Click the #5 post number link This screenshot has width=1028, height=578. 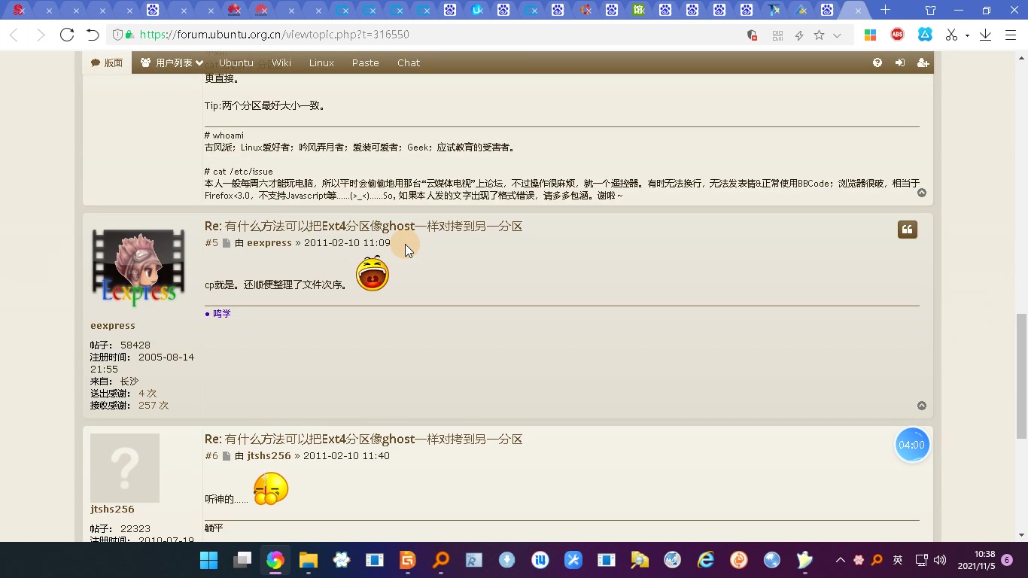click(x=211, y=242)
